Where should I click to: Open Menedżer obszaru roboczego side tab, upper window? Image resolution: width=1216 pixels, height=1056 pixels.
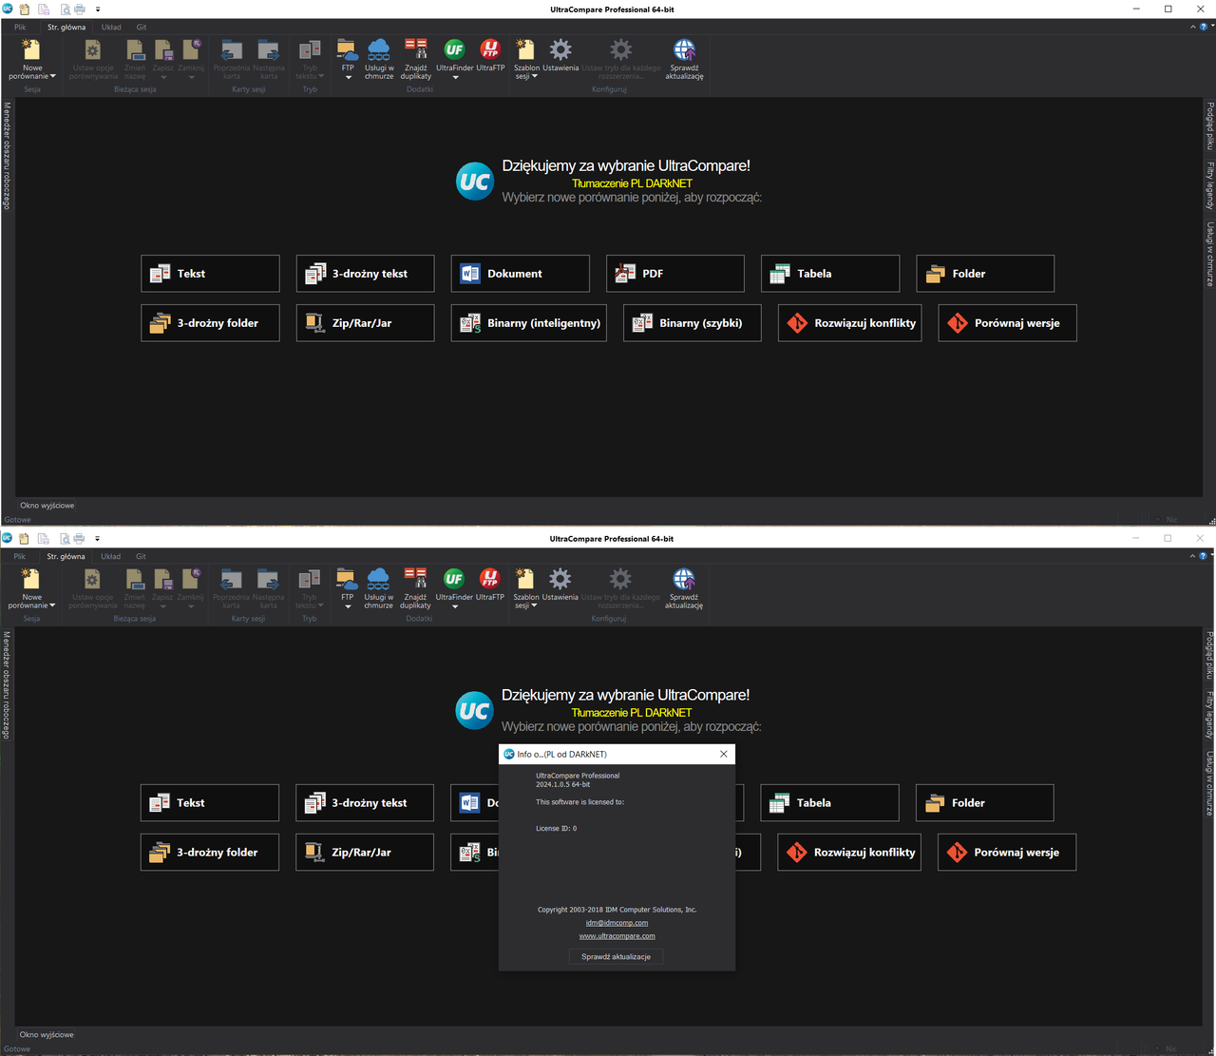click(x=7, y=156)
